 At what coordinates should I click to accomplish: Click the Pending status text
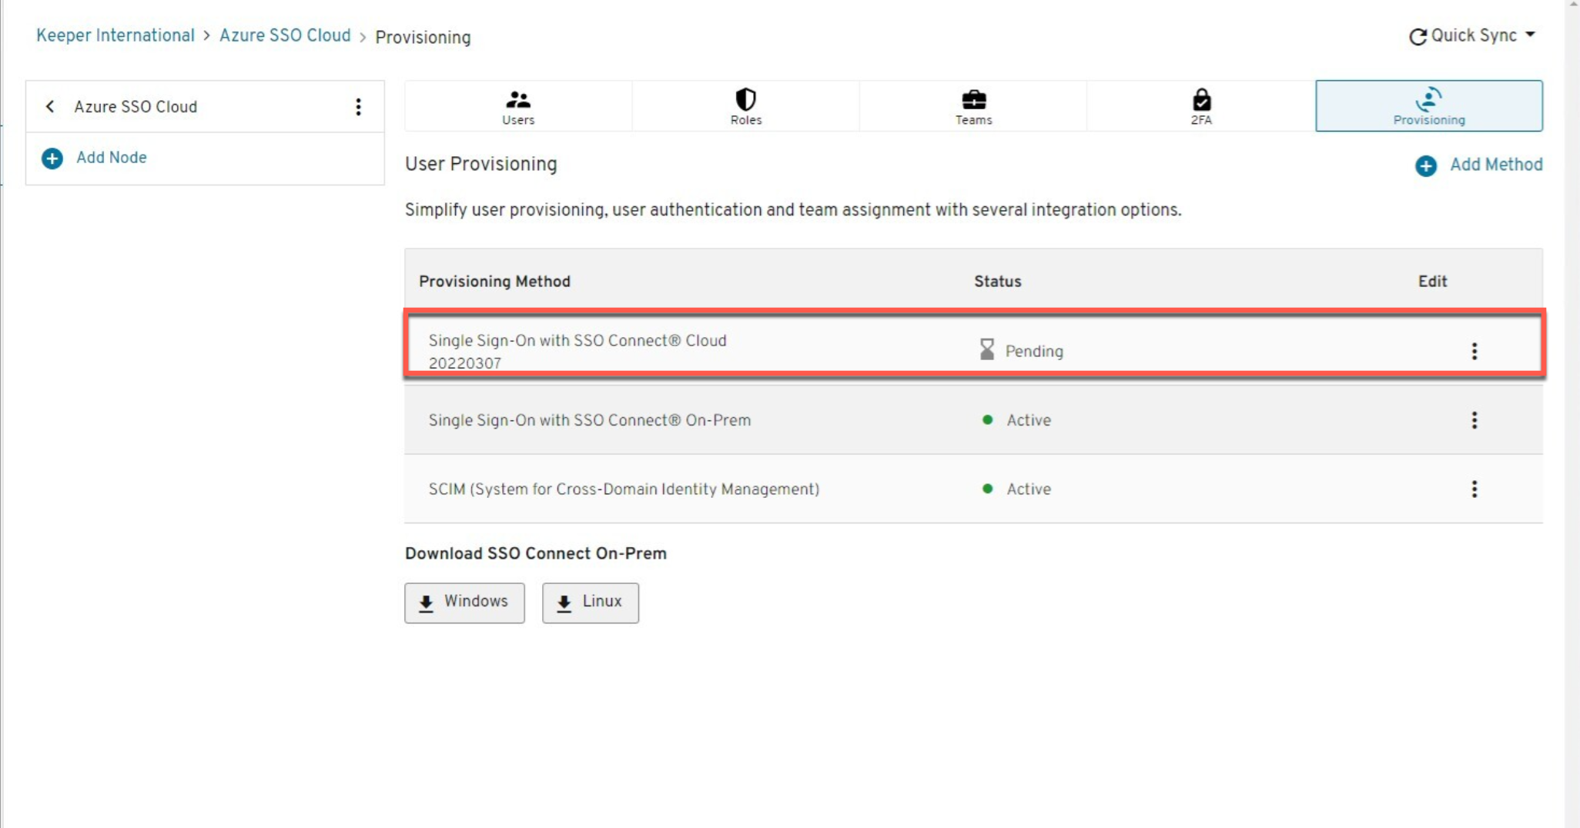(x=1034, y=351)
